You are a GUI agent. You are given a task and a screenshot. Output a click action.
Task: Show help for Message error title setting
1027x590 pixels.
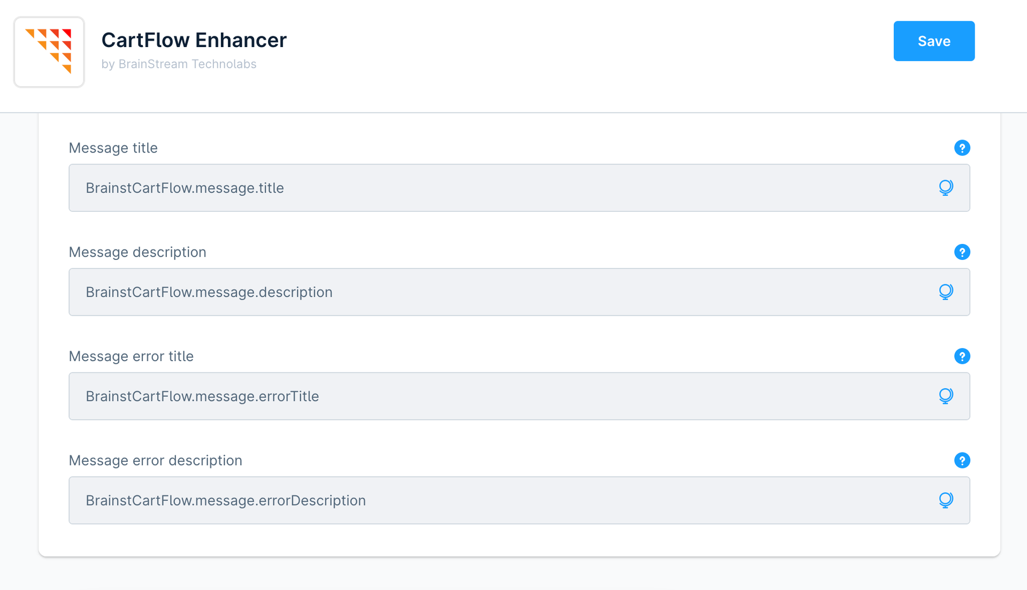pos(962,356)
